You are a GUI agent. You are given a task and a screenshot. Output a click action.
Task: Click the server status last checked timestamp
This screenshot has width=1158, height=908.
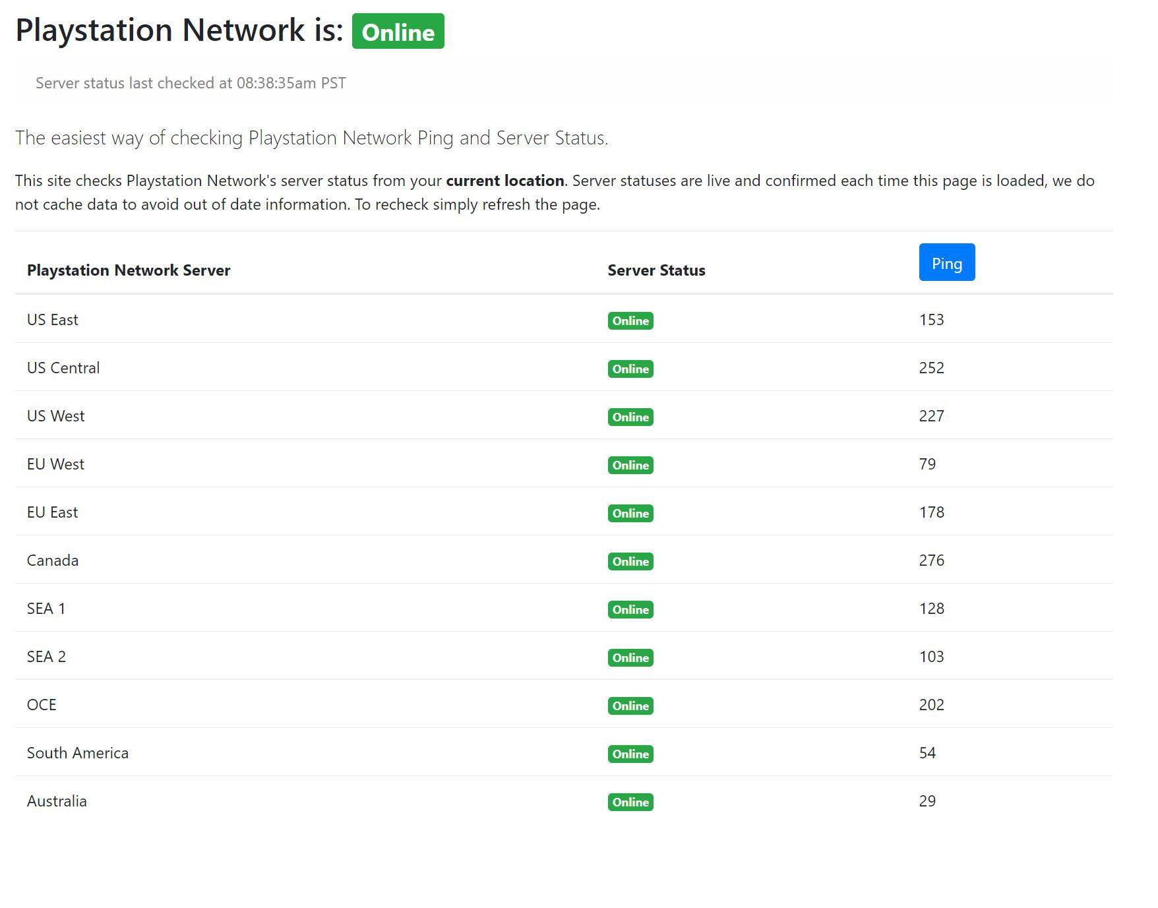(x=191, y=83)
